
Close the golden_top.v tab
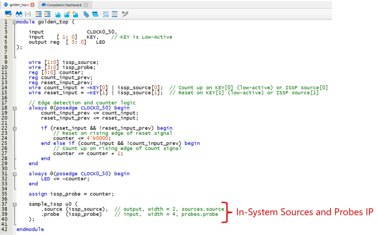tap(33, 5)
